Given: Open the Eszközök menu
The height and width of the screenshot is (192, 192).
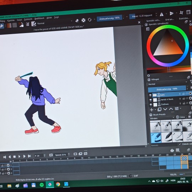Looking at the screenshot, I should tap(28, 19).
